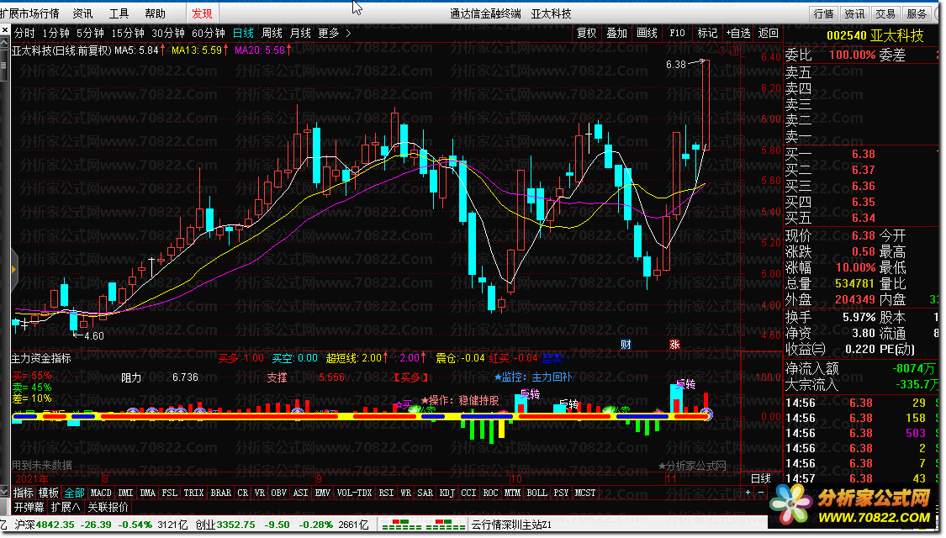Zoom in chart with + button
This screenshot has height=538, width=946.
click(x=748, y=493)
